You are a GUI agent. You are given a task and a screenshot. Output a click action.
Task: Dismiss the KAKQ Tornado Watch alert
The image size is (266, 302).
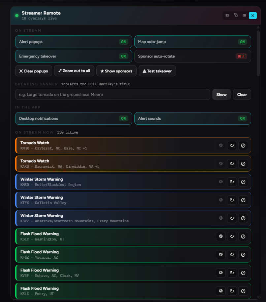pos(243,163)
